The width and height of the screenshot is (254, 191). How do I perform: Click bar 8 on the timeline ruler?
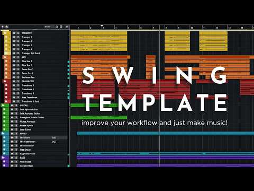tap(166, 28)
